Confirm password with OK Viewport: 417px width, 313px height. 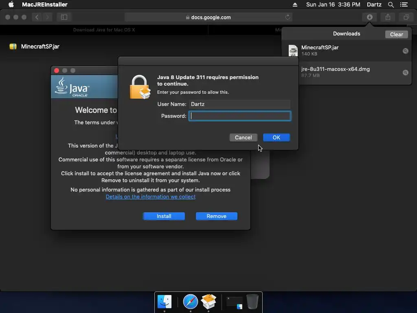coord(277,138)
